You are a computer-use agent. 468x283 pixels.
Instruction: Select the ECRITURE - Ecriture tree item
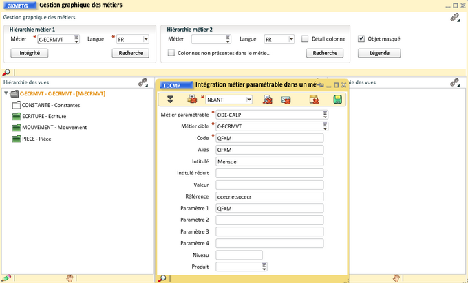tap(43, 117)
